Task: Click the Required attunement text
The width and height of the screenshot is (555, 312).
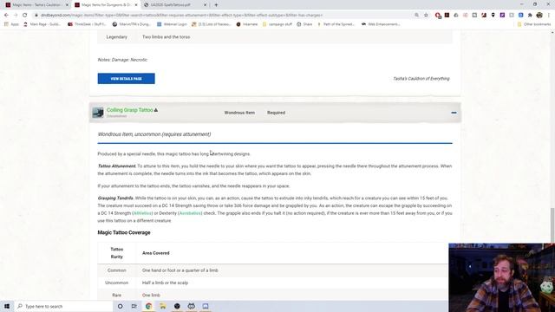Action: coord(276,113)
